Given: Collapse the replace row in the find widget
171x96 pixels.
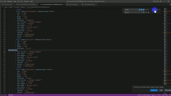Looking at the screenshot, I should 123,11.
